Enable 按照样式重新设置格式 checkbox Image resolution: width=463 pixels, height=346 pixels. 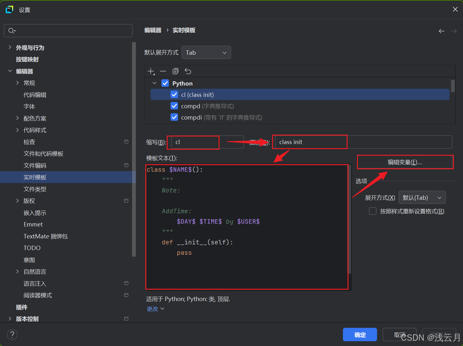[373, 211]
